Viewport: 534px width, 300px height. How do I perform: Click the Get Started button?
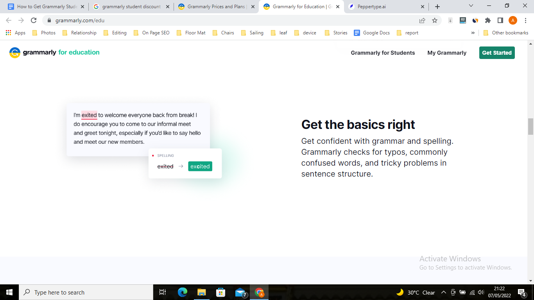point(497,53)
